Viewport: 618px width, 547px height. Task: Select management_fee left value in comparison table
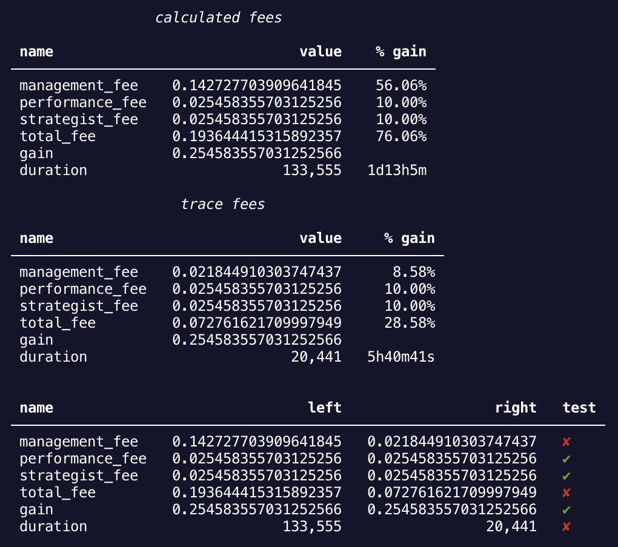257,442
